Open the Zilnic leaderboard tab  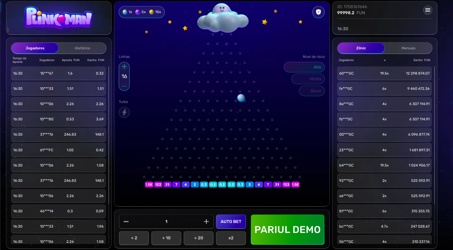pos(361,48)
